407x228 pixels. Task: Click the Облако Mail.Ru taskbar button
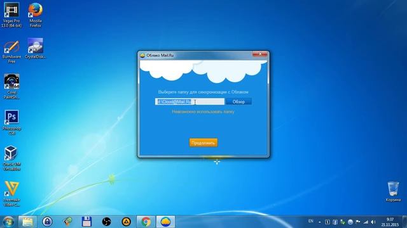point(165,222)
